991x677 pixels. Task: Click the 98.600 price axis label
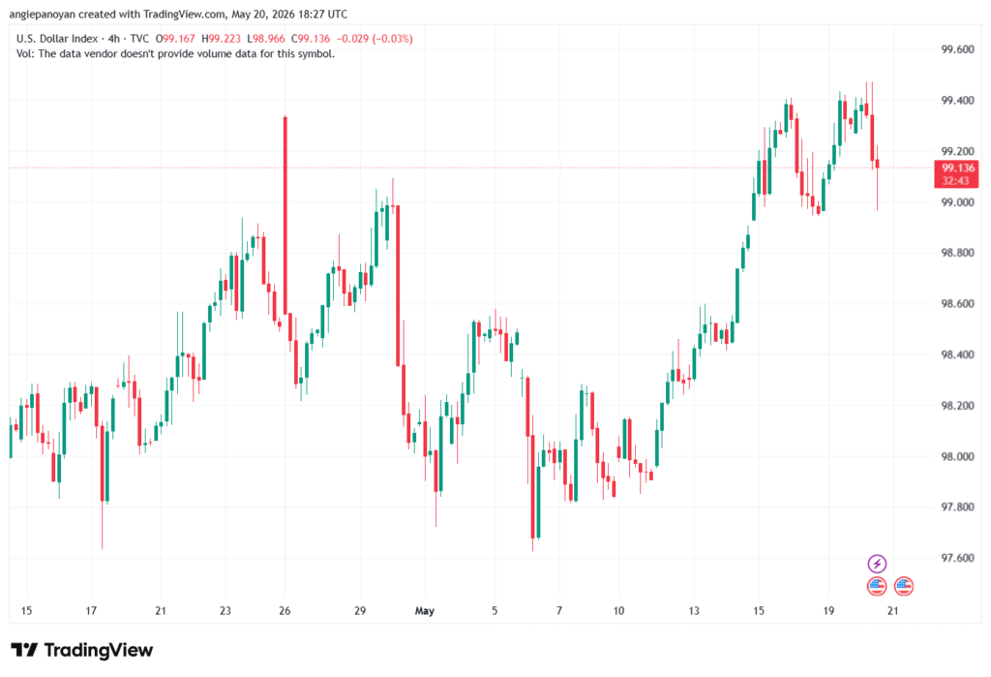(957, 304)
